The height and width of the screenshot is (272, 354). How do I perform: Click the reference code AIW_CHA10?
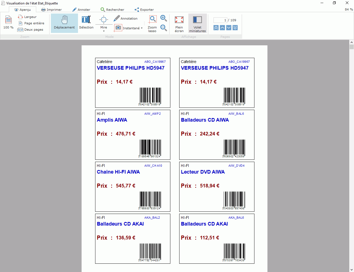(153, 166)
